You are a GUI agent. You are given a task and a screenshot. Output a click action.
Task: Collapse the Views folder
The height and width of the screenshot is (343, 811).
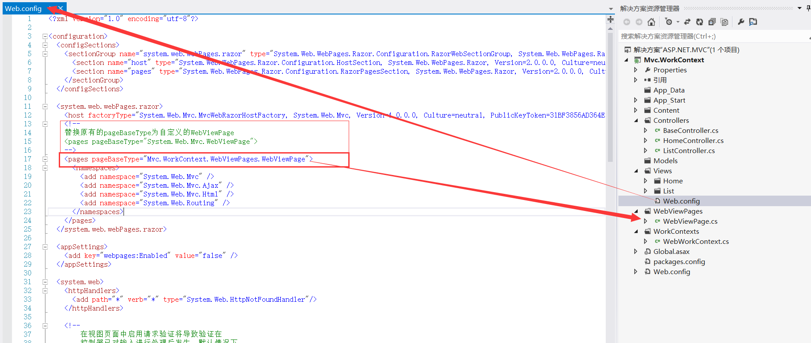636,171
